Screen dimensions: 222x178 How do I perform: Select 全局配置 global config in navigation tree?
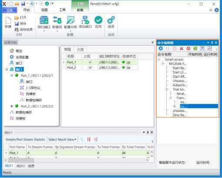[22, 57]
